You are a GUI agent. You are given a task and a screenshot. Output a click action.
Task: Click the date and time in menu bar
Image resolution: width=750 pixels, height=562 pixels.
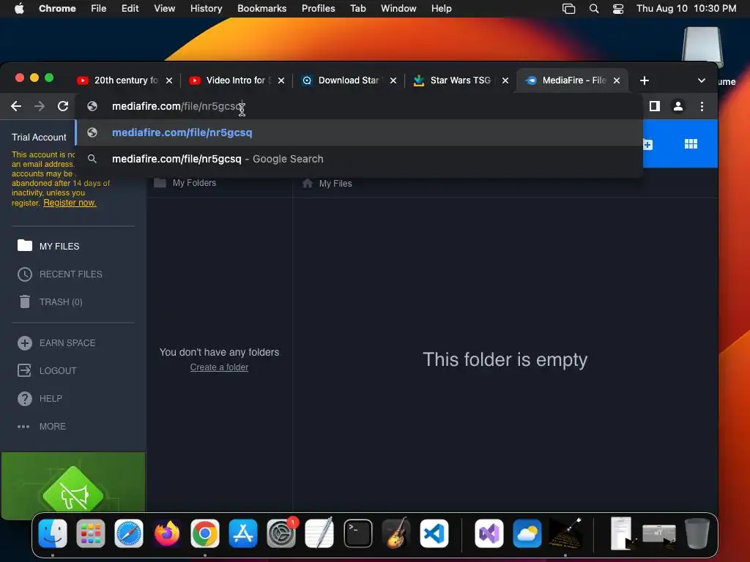click(x=686, y=8)
